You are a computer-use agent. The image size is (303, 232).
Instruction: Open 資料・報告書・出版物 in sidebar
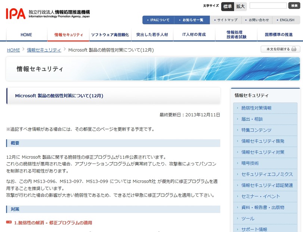[265, 207]
